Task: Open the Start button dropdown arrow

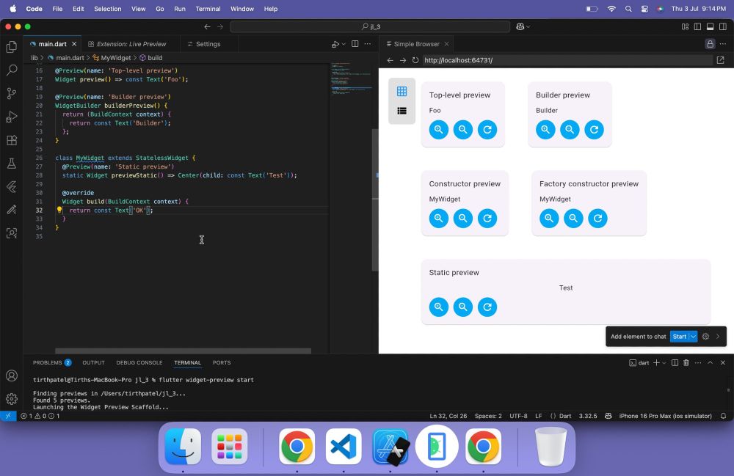Action: (x=694, y=337)
